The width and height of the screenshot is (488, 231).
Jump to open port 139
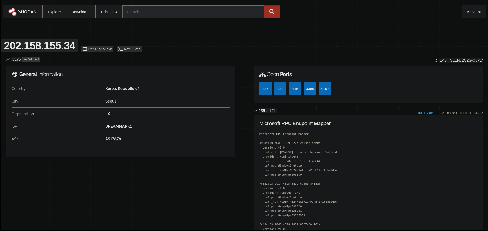point(280,89)
